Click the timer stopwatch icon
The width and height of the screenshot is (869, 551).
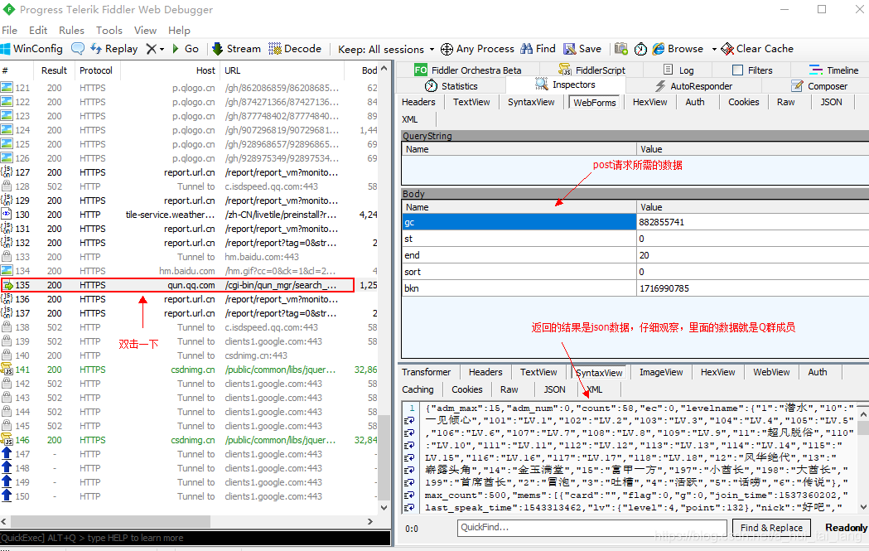[640, 49]
